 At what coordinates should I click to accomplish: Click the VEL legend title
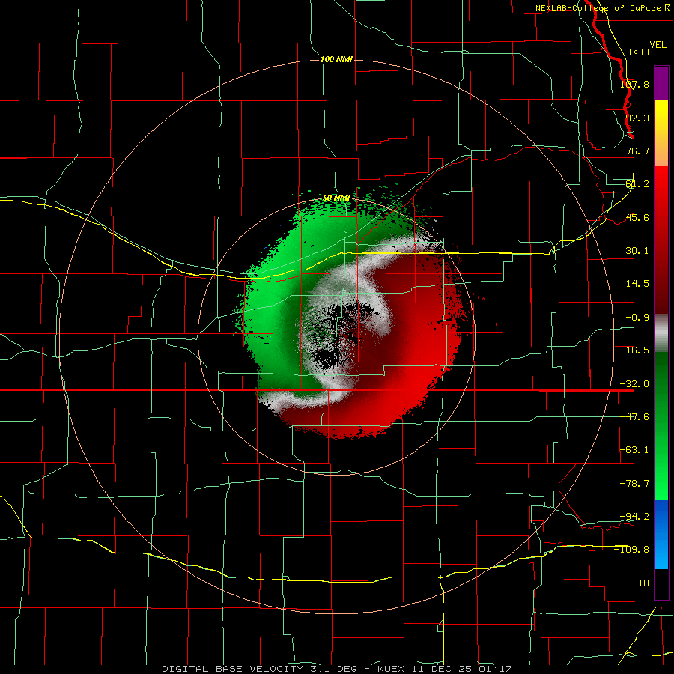point(658,45)
